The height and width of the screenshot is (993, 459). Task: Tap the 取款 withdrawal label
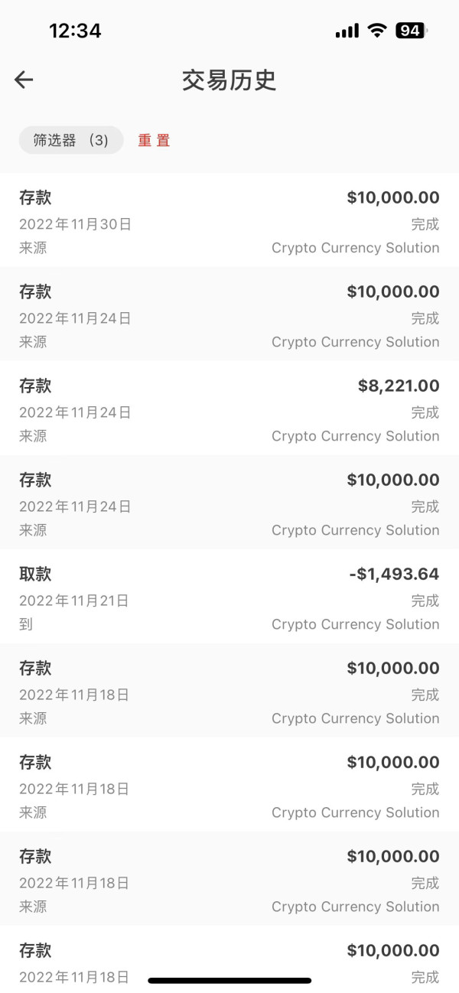tap(35, 574)
